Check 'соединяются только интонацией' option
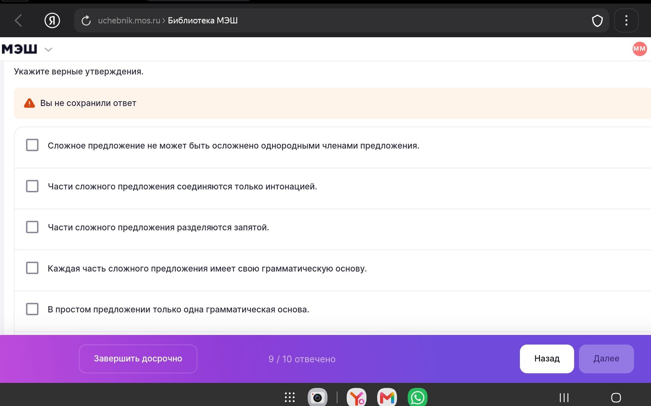The height and width of the screenshot is (406, 651). 32,186
